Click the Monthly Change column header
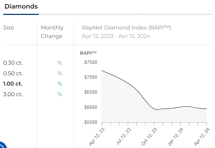Viewport: 215px width, 148px height. coord(52,32)
